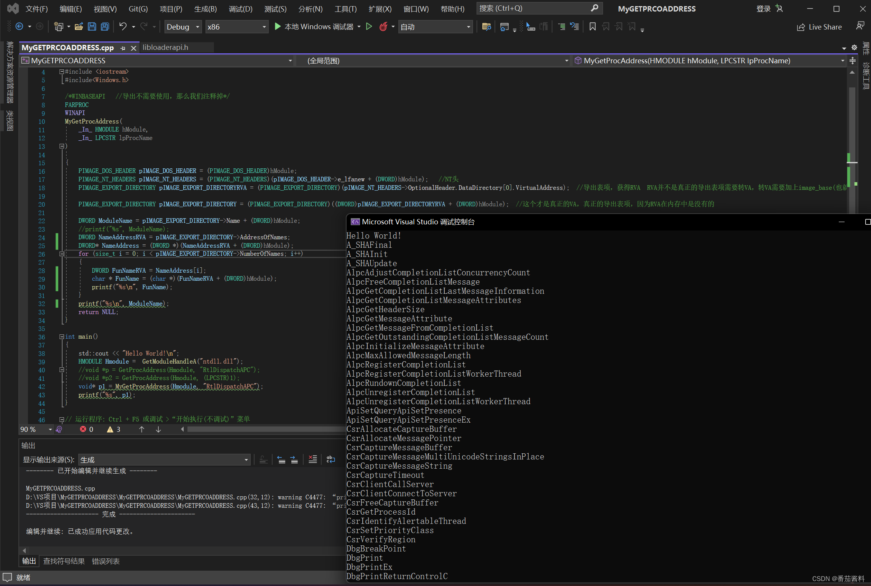Click the Hot Reload flame icon

[x=383, y=26]
